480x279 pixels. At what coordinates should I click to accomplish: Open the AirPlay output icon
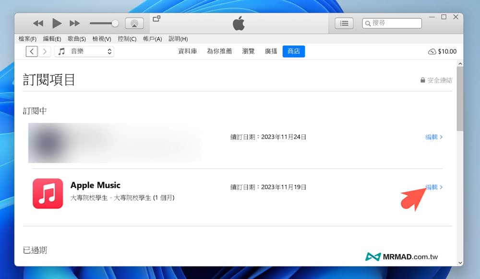tap(134, 23)
